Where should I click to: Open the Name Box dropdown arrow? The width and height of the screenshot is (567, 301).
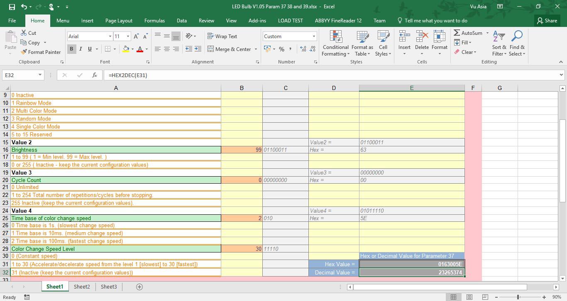point(40,75)
